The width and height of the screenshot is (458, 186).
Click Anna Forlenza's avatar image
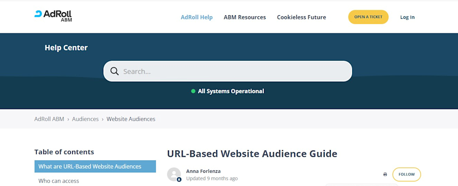(174, 174)
